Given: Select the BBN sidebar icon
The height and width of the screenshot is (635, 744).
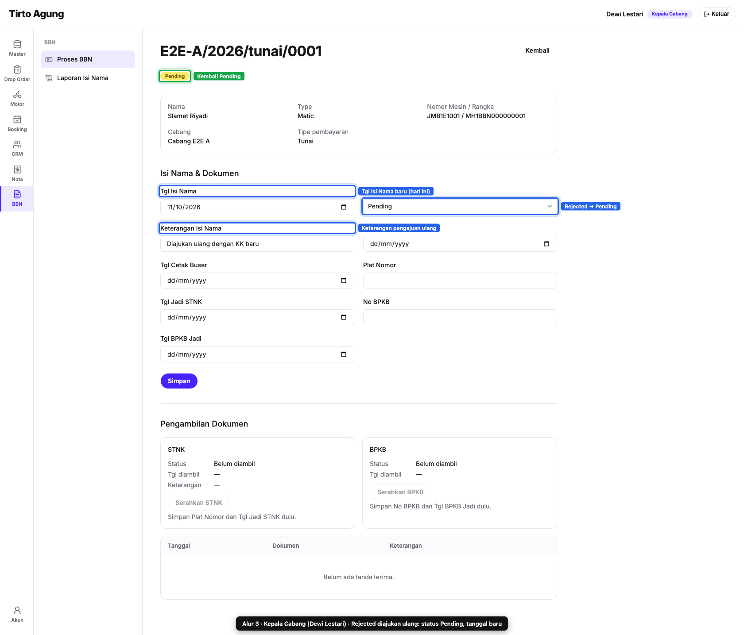Looking at the screenshot, I should 17,199.
